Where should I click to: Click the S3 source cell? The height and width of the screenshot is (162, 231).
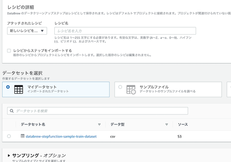tap(179, 137)
